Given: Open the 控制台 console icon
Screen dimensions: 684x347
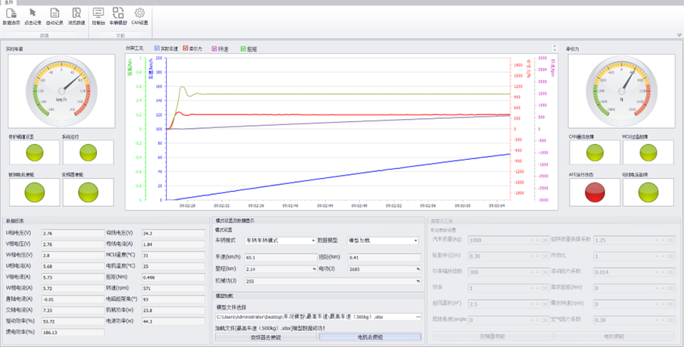Looking at the screenshot, I should (98, 16).
